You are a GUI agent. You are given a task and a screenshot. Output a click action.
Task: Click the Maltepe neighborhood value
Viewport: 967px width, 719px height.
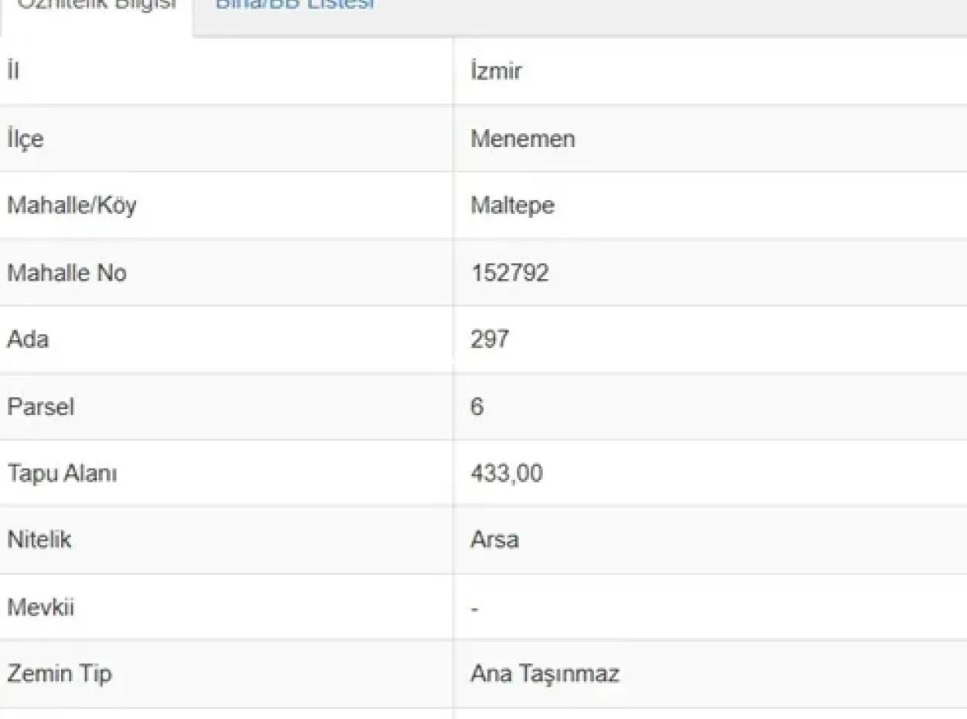click(512, 206)
